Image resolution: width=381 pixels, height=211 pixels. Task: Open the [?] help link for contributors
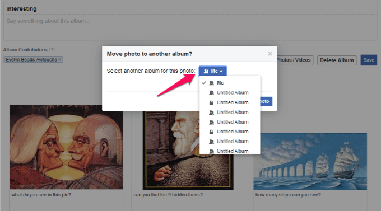pyautogui.click(x=52, y=50)
